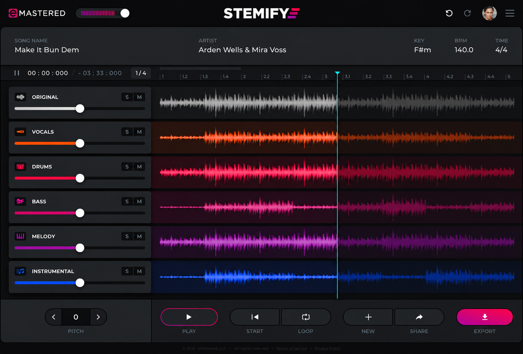Viewport: 523px width, 354px height.
Task: Open the user profile avatar
Action: pos(489,13)
